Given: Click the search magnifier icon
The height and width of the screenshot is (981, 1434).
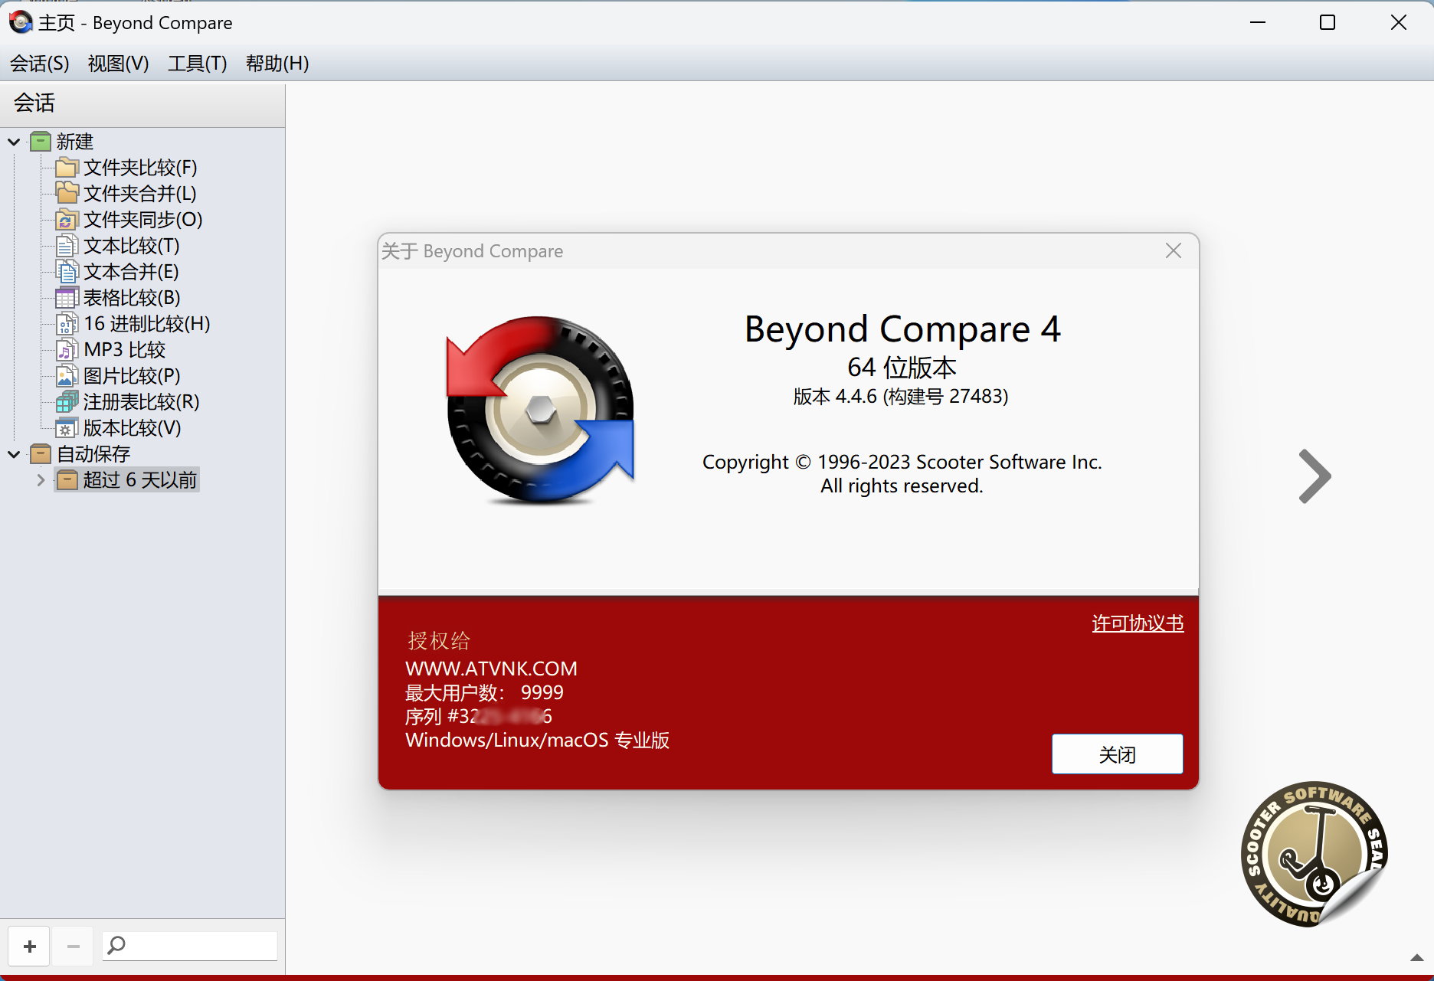Looking at the screenshot, I should point(116,946).
